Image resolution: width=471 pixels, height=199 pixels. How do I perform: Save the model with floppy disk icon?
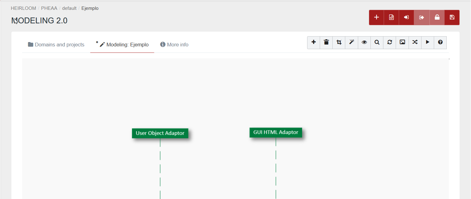pos(452,18)
